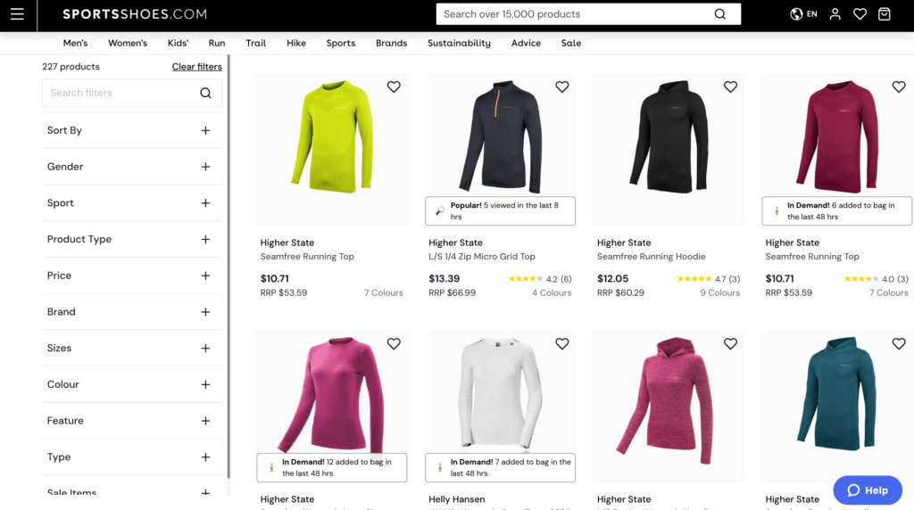Screen dimensions: 914x510
Task: Click the magnifier icon in Search filters
Action: point(205,93)
